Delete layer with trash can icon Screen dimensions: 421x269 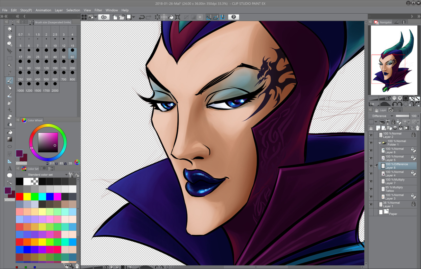pyautogui.click(x=417, y=128)
